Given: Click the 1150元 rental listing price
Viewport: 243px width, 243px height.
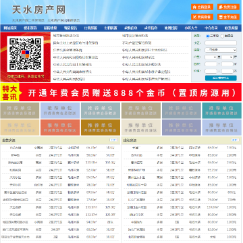Looking at the screenshot, I should coord(231,230).
